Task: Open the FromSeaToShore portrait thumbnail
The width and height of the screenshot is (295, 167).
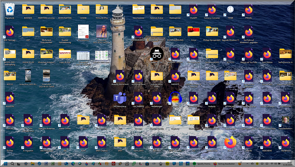Action: [285, 120]
